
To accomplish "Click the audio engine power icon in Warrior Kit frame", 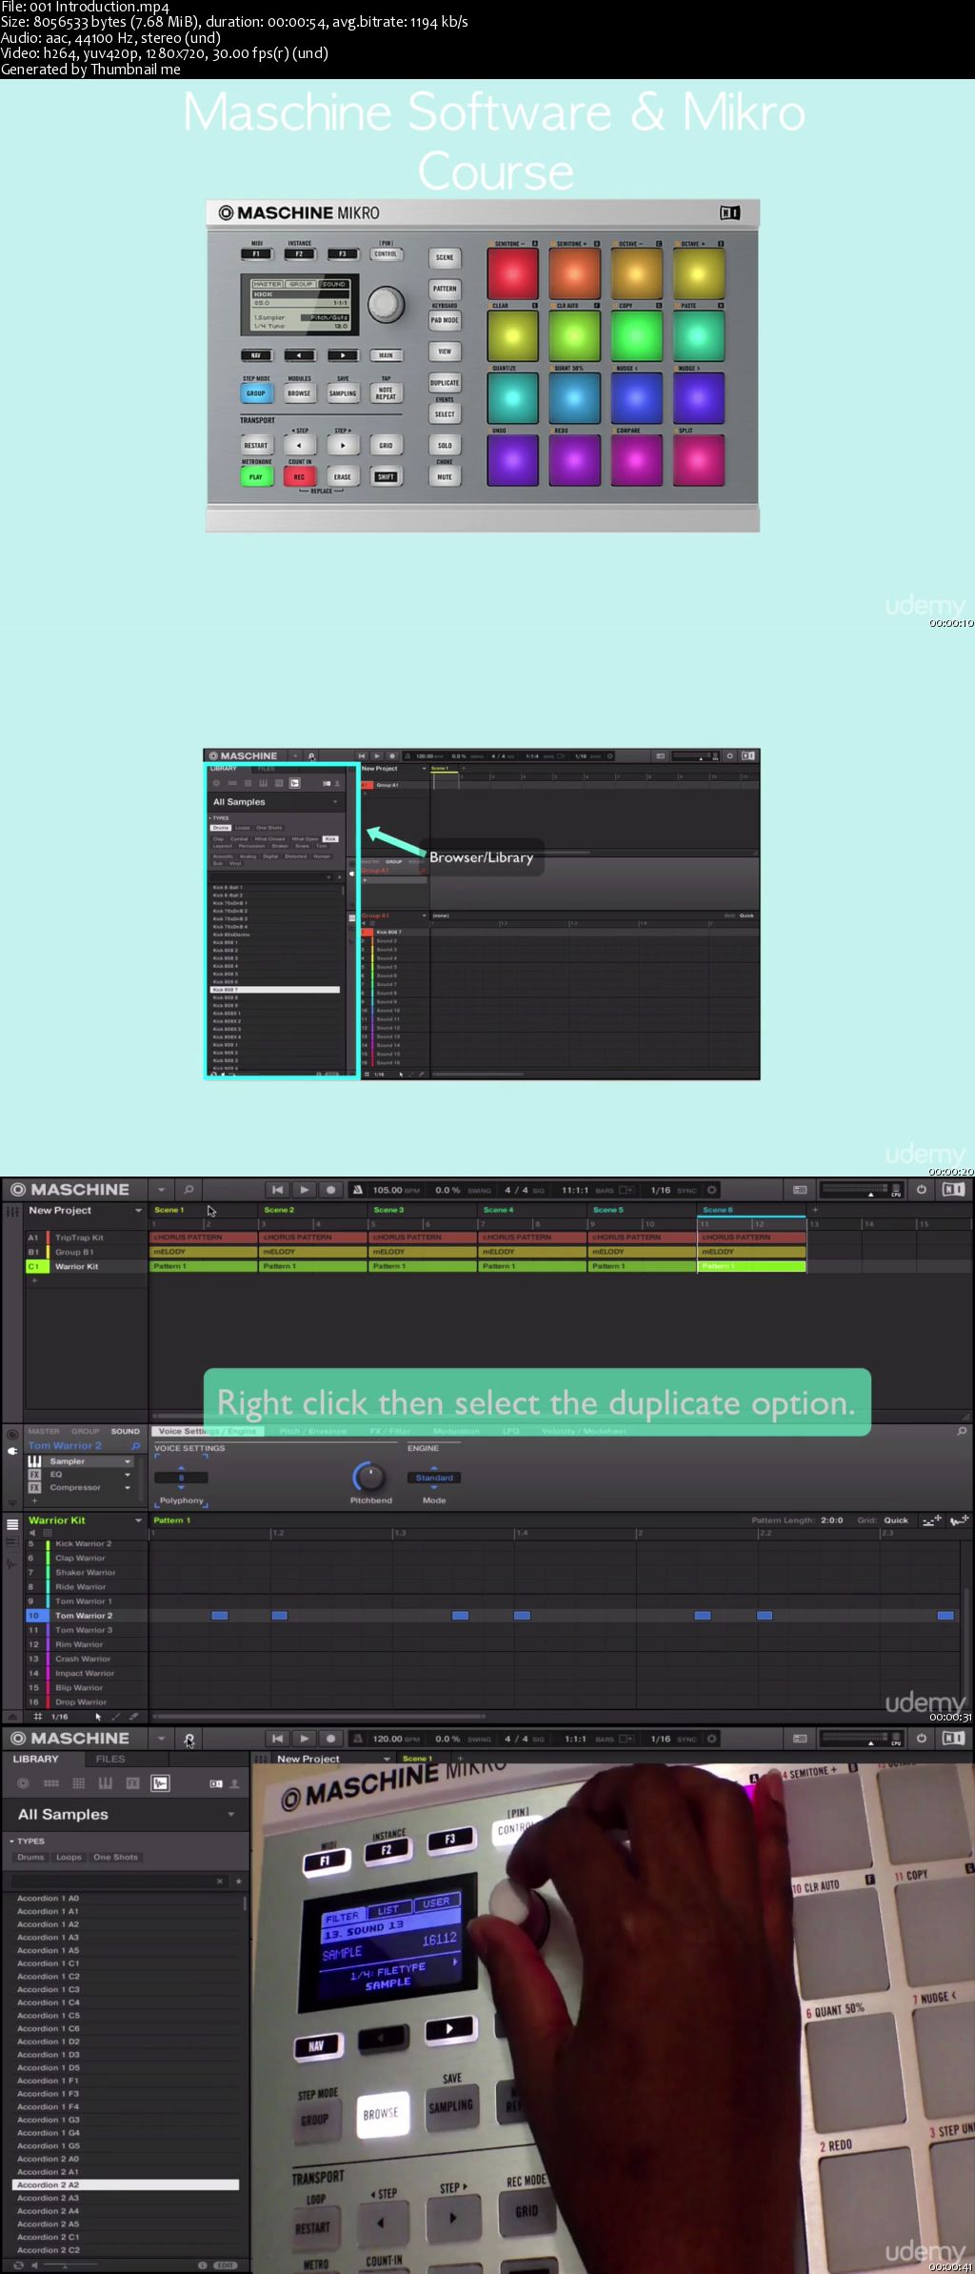I will click(922, 1190).
